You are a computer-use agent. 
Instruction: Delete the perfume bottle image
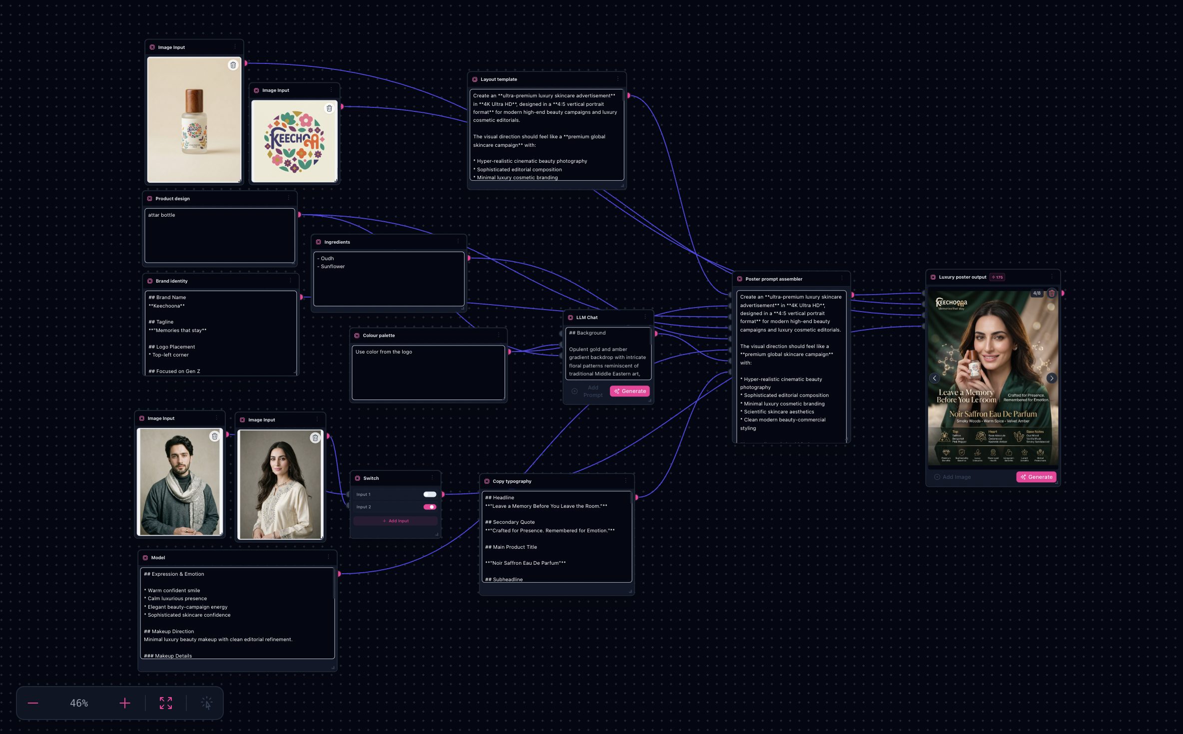(233, 65)
